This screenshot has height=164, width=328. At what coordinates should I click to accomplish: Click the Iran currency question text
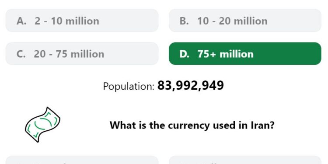192,126
